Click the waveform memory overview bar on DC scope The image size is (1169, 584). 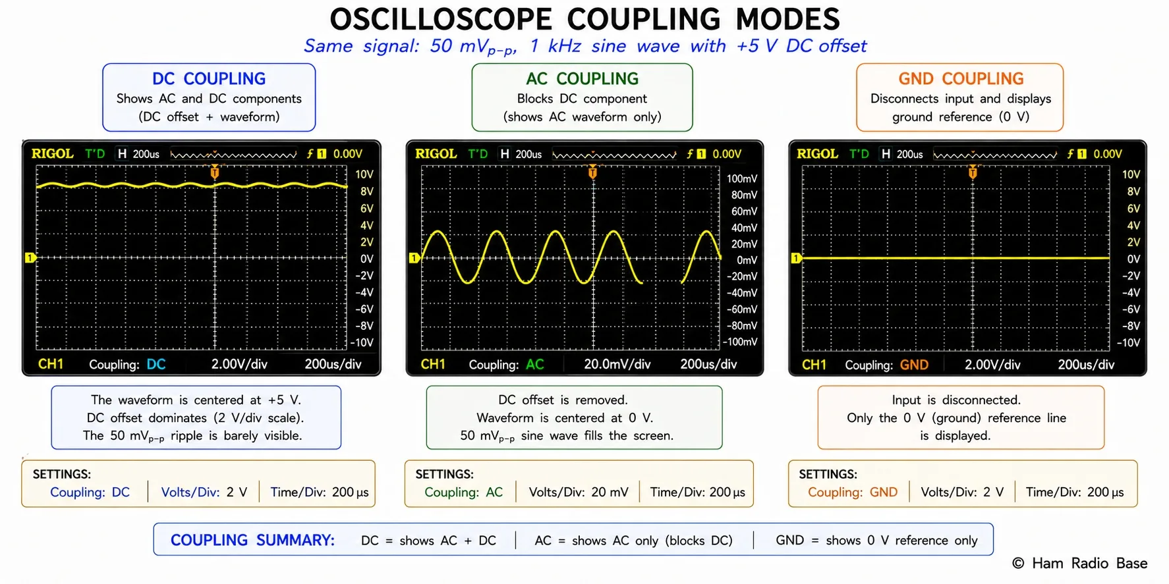point(233,155)
